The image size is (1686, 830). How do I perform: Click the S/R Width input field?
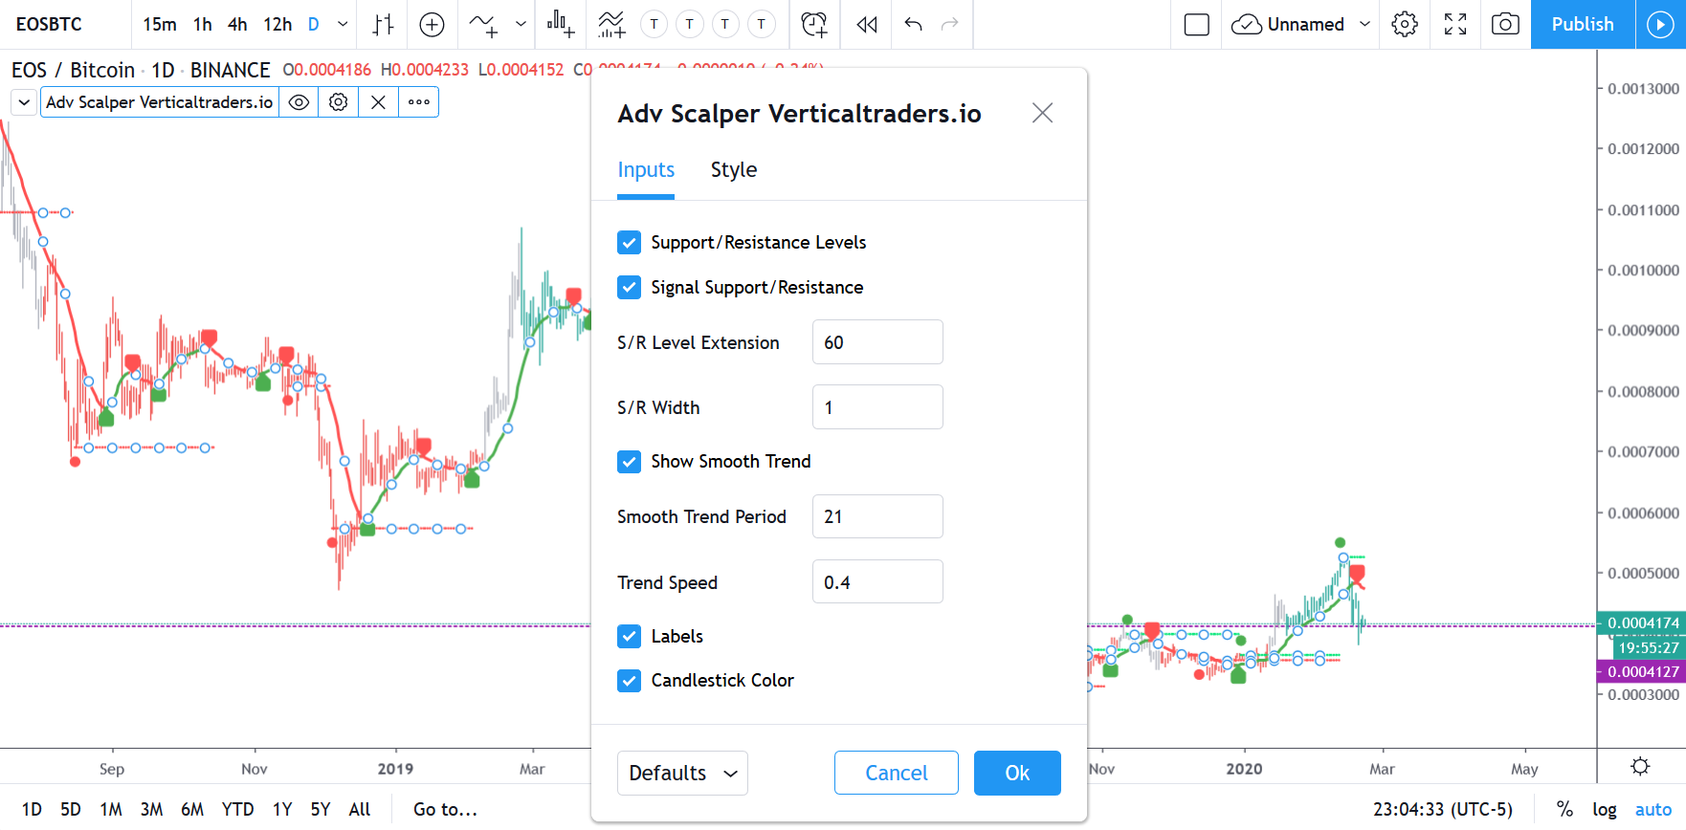pyautogui.click(x=877, y=407)
